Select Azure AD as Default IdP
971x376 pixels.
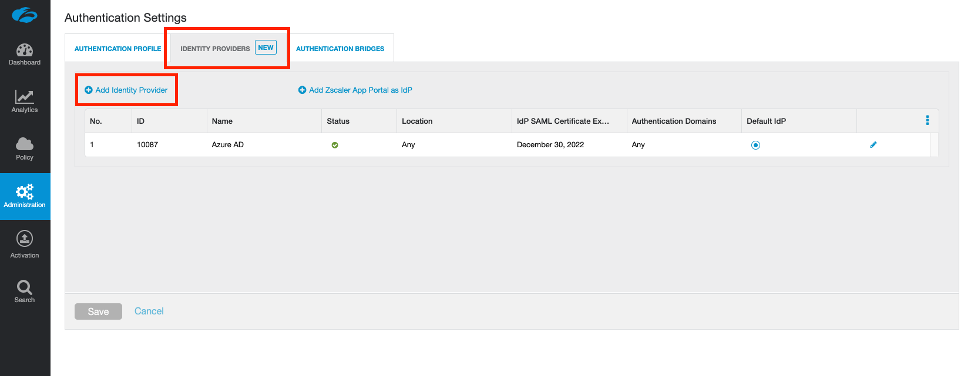click(755, 145)
